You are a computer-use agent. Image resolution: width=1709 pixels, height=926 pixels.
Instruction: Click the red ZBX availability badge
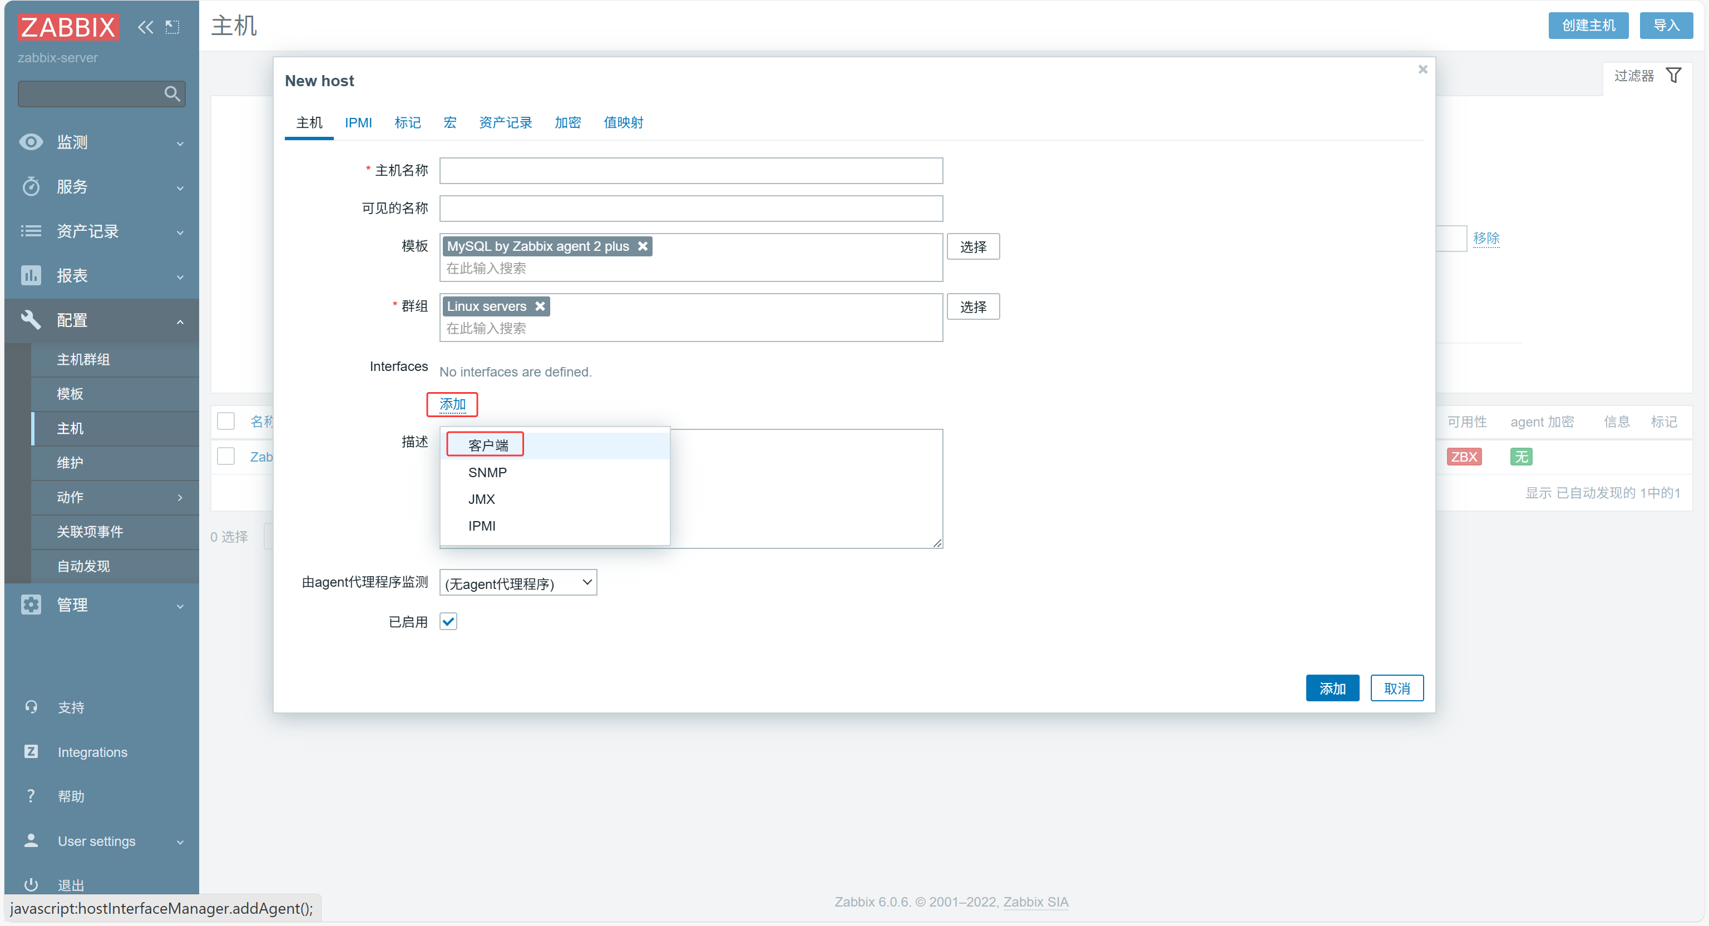click(x=1464, y=457)
